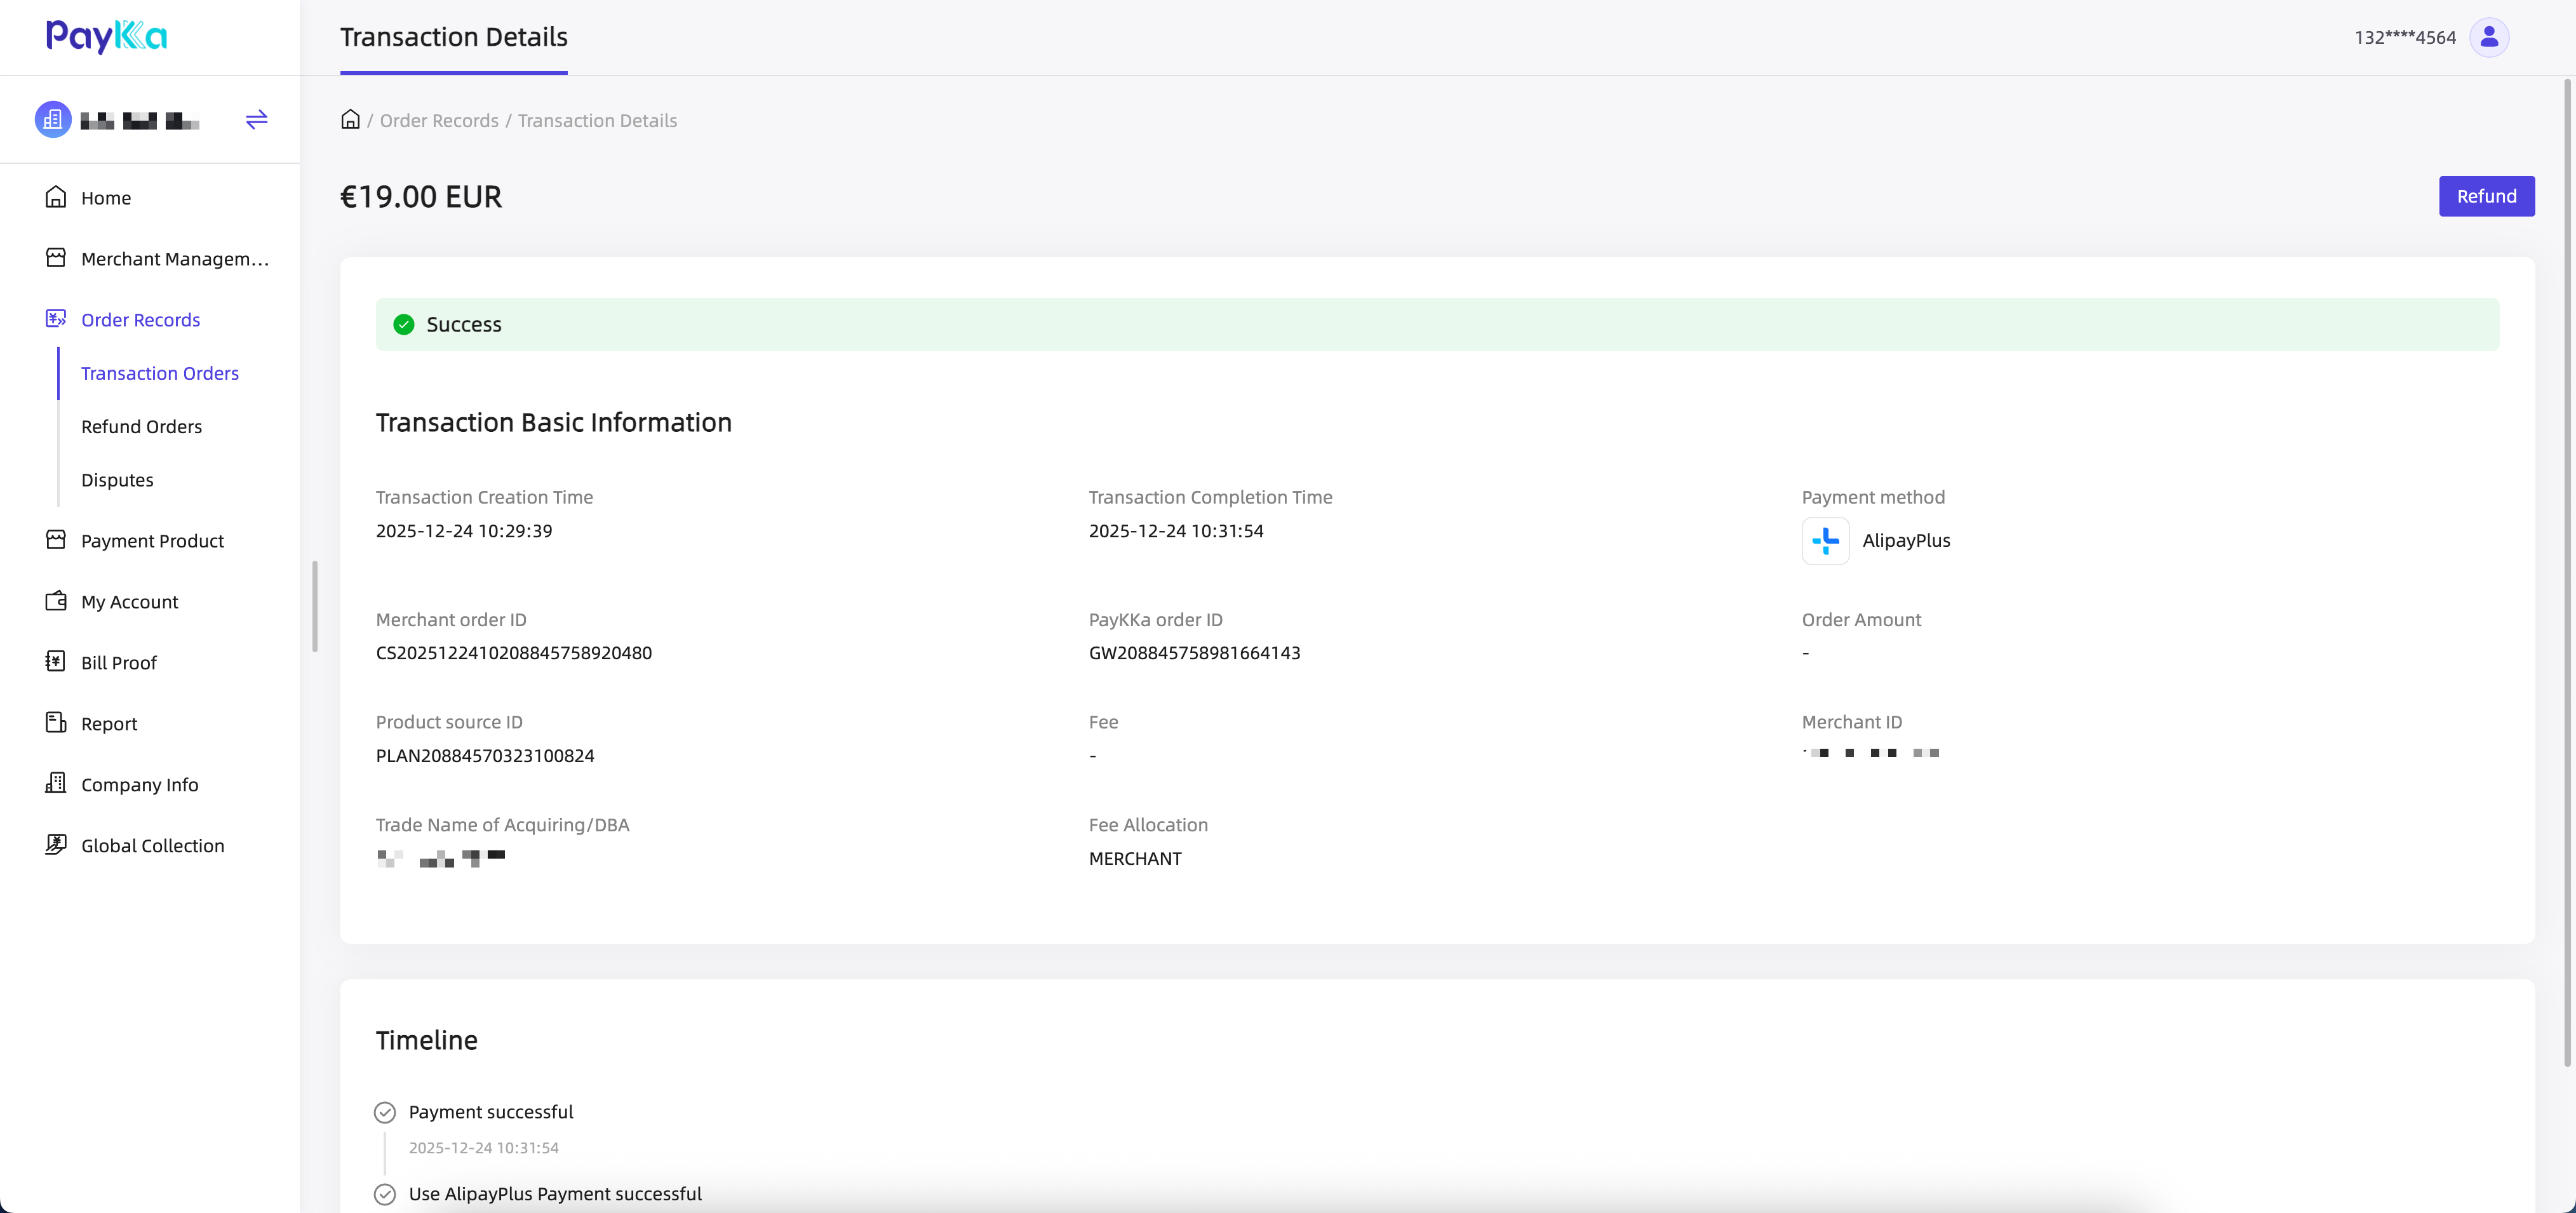The image size is (2576, 1213).
Task: Select the Refund Orders submenu item
Action: click(141, 427)
